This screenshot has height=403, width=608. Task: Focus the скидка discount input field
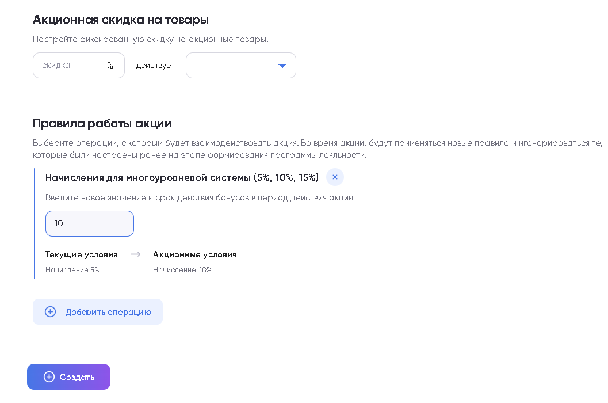point(72,66)
